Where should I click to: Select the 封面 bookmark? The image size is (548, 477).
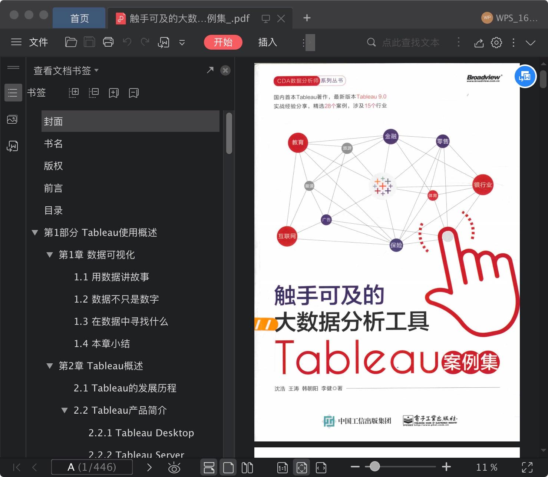[130, 121]
